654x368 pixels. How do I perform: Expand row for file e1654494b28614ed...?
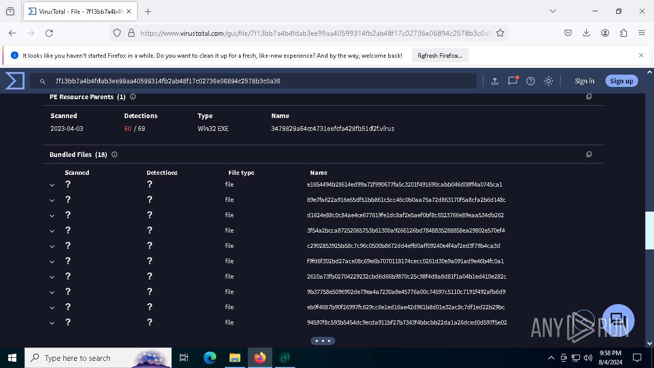52,185
